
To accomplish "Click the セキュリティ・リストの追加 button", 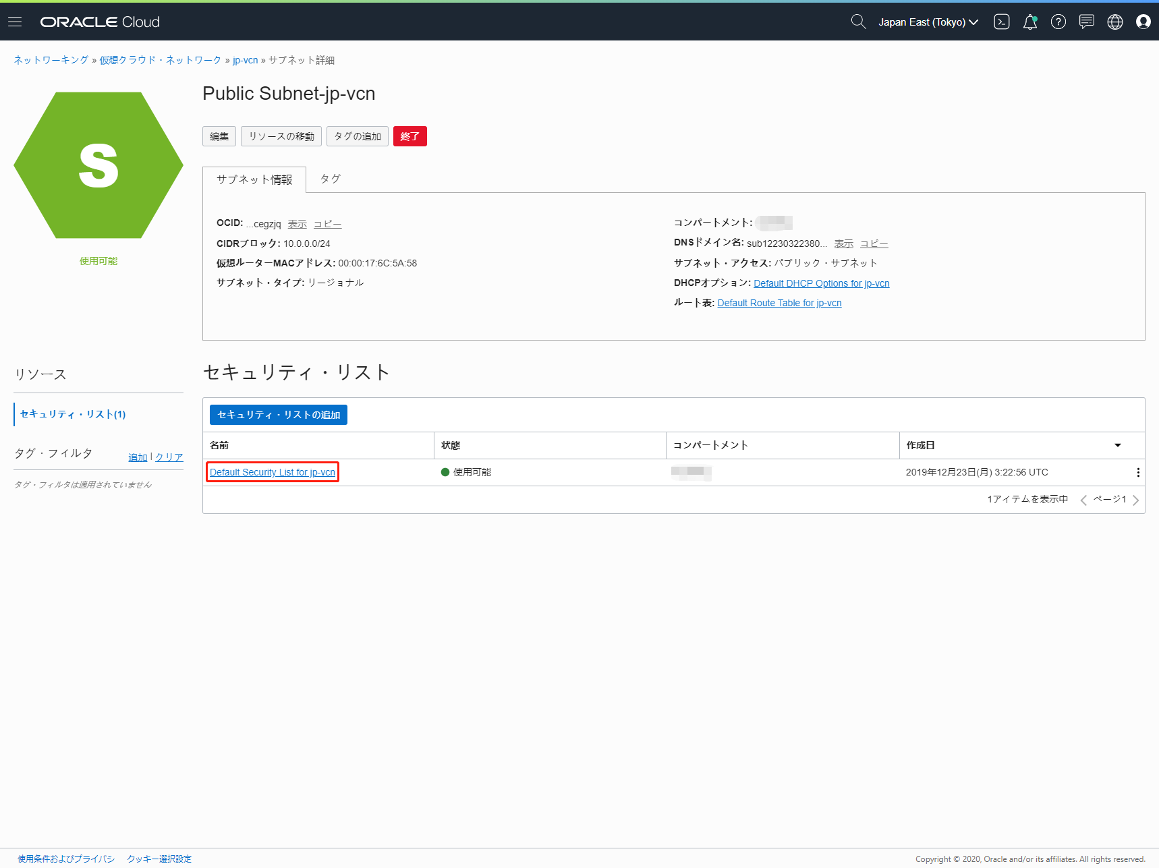I will point(279,415).
